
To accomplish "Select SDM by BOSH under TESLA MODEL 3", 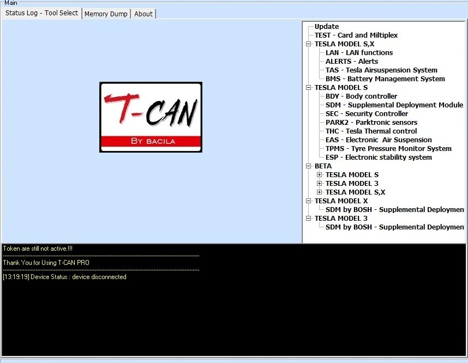I will pyautogui.click(x=394, y=227).
